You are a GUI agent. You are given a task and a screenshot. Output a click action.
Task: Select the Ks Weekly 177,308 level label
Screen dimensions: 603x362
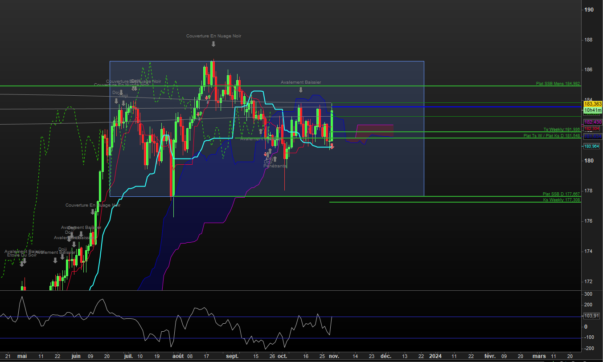[561, 200]
